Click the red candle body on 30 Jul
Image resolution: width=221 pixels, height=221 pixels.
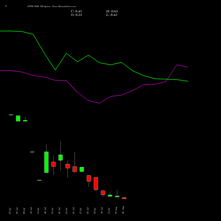[x=103, y=193]
